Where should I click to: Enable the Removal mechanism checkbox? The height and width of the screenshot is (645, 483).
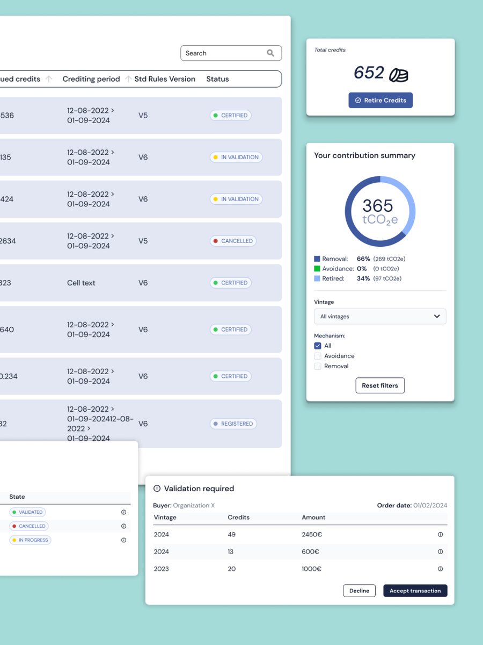pyautogui.click(x=318, y=366)
